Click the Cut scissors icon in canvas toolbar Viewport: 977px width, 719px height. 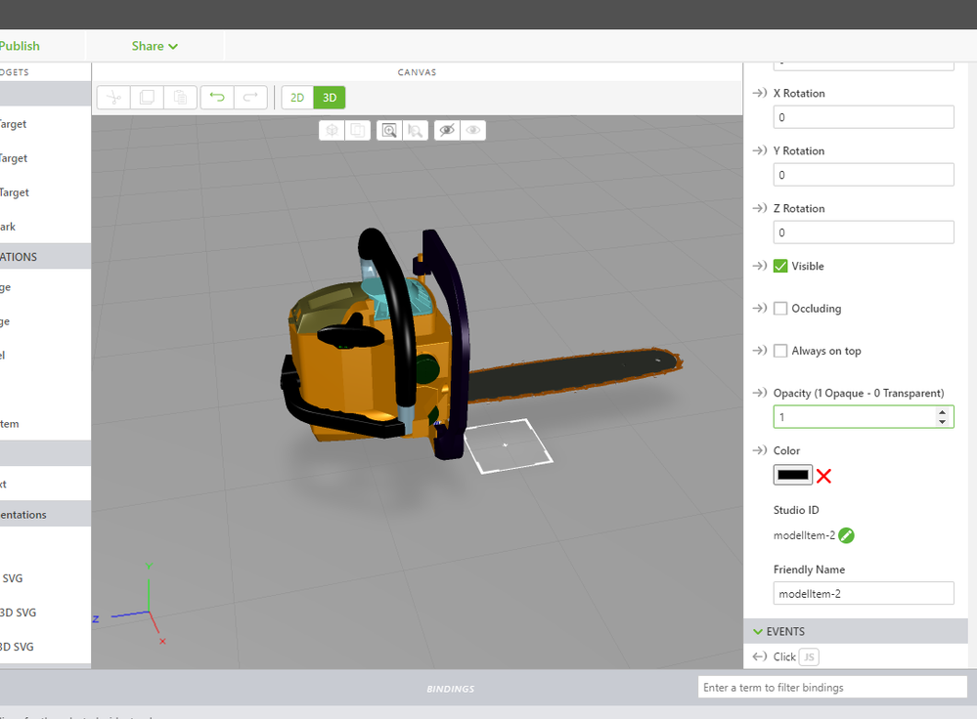click(x=113, y=98)
